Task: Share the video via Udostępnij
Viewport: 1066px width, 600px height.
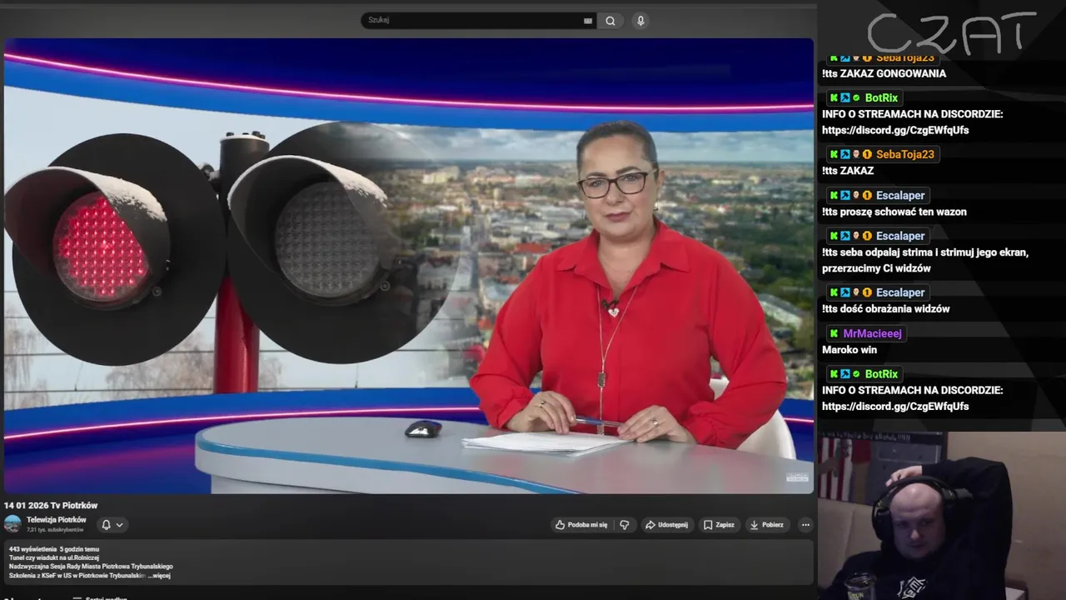Action: 666,525
